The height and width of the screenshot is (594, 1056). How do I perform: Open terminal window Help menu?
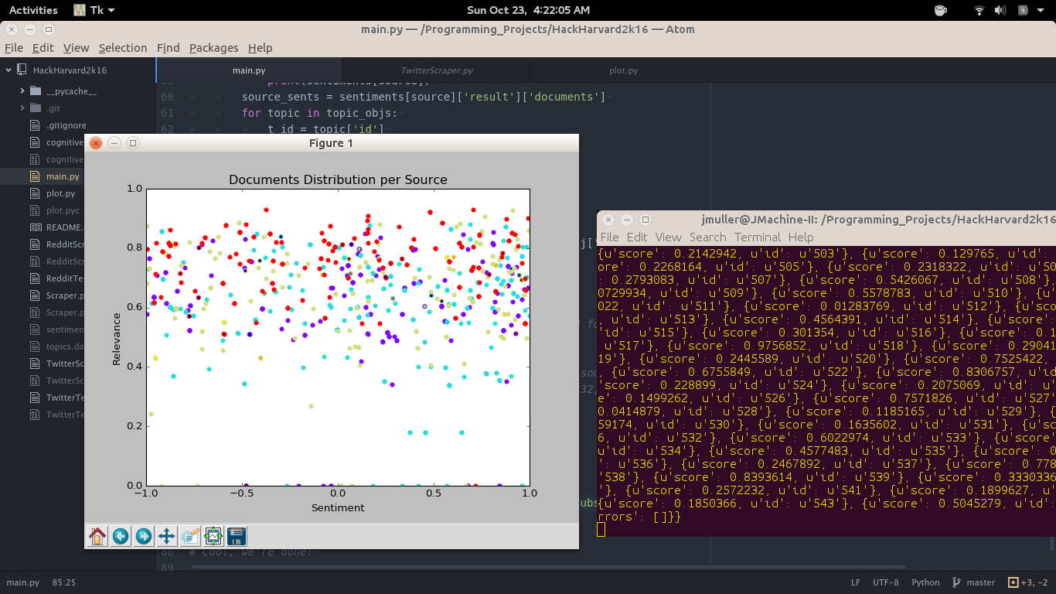tap(801, 237)
